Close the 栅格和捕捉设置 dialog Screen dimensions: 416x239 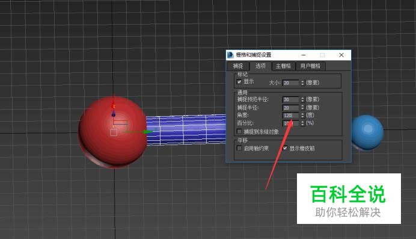[x=341, y=55]
